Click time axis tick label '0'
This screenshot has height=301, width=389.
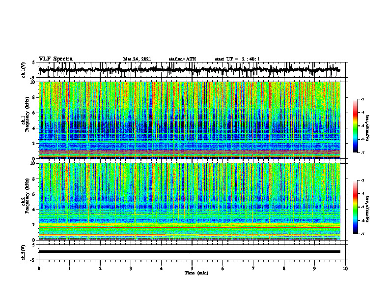pyautogui.click(x=39, y=269)
